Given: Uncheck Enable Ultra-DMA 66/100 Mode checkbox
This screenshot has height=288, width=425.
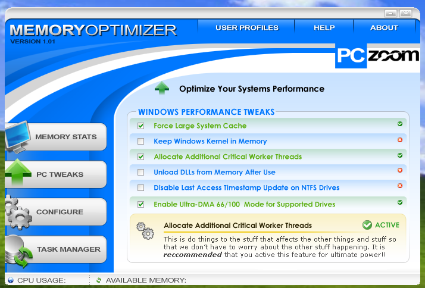Looking at the screenshot, I should [x=140, y=204].
